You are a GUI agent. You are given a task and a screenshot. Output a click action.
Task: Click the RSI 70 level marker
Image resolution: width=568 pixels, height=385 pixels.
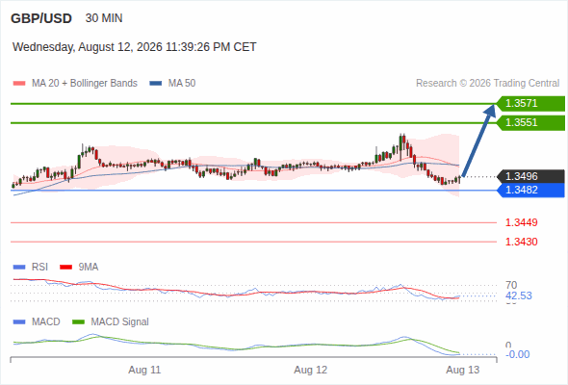click(511, 285)
